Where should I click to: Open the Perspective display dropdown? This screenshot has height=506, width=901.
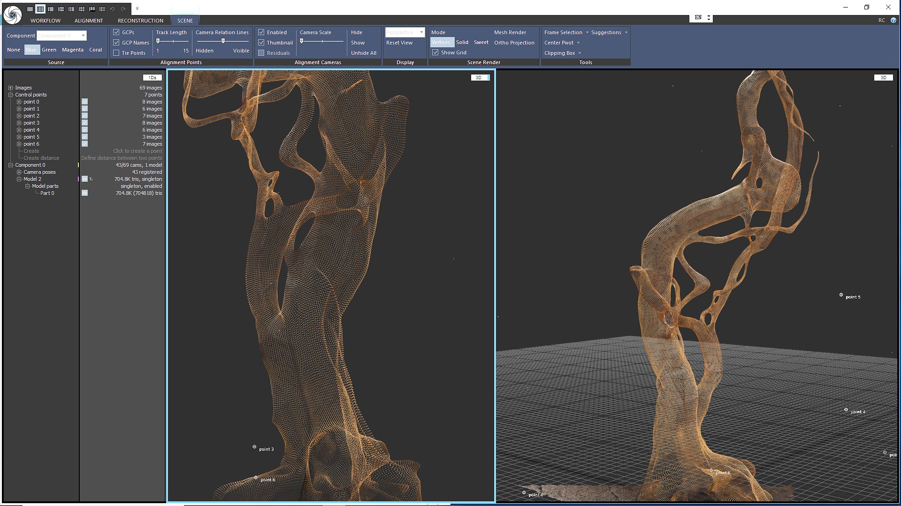(x=421, y=32)
